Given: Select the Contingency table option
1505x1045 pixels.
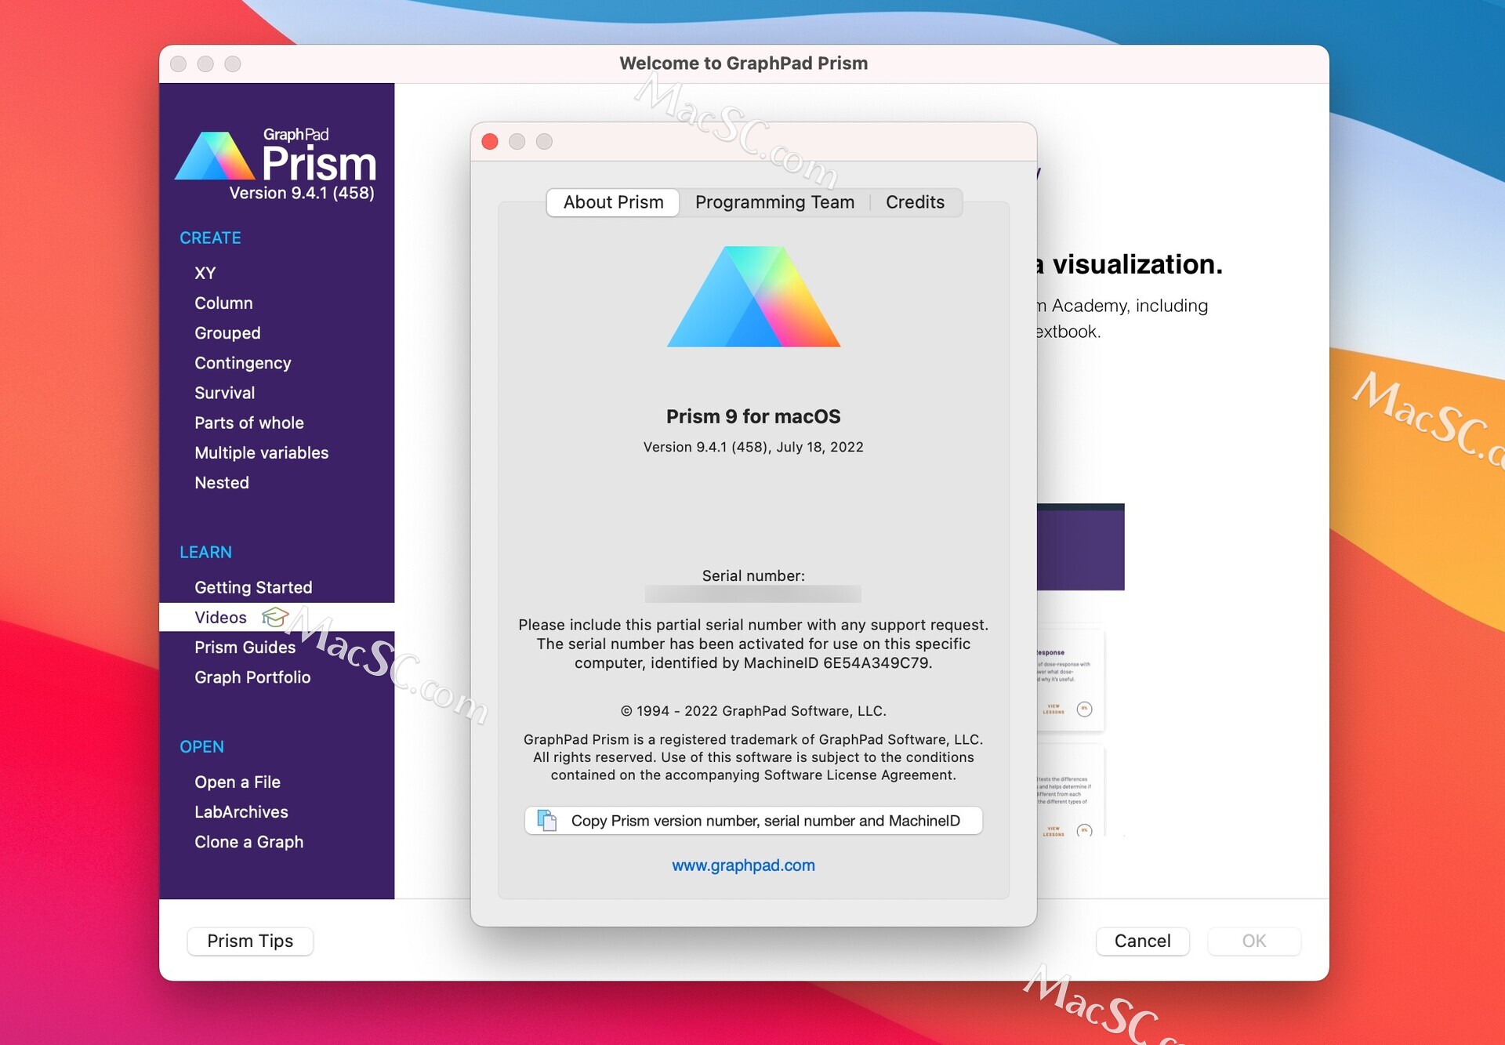Looking at the screenshot, I should coord(242,362).
